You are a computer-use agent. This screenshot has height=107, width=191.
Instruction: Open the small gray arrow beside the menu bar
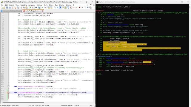click(87, 5)
